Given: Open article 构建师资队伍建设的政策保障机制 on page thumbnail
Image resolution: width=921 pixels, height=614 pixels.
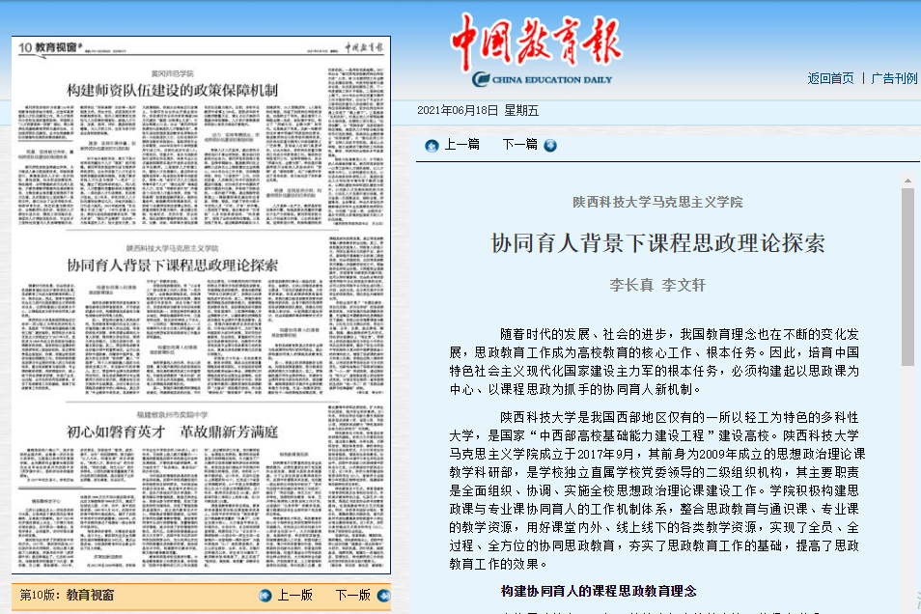Looking at the screenshot, I should [172, 91].
